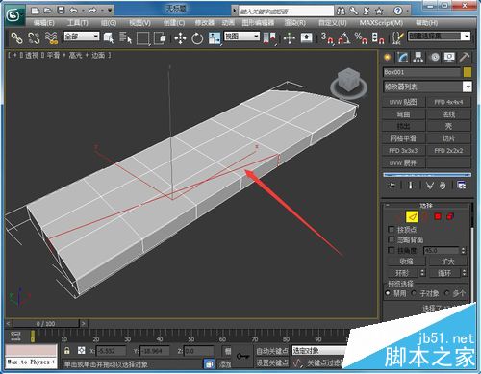Toggle the selection lock padlock icon
This screenshot has height=374, width=481.
(66, 351)
